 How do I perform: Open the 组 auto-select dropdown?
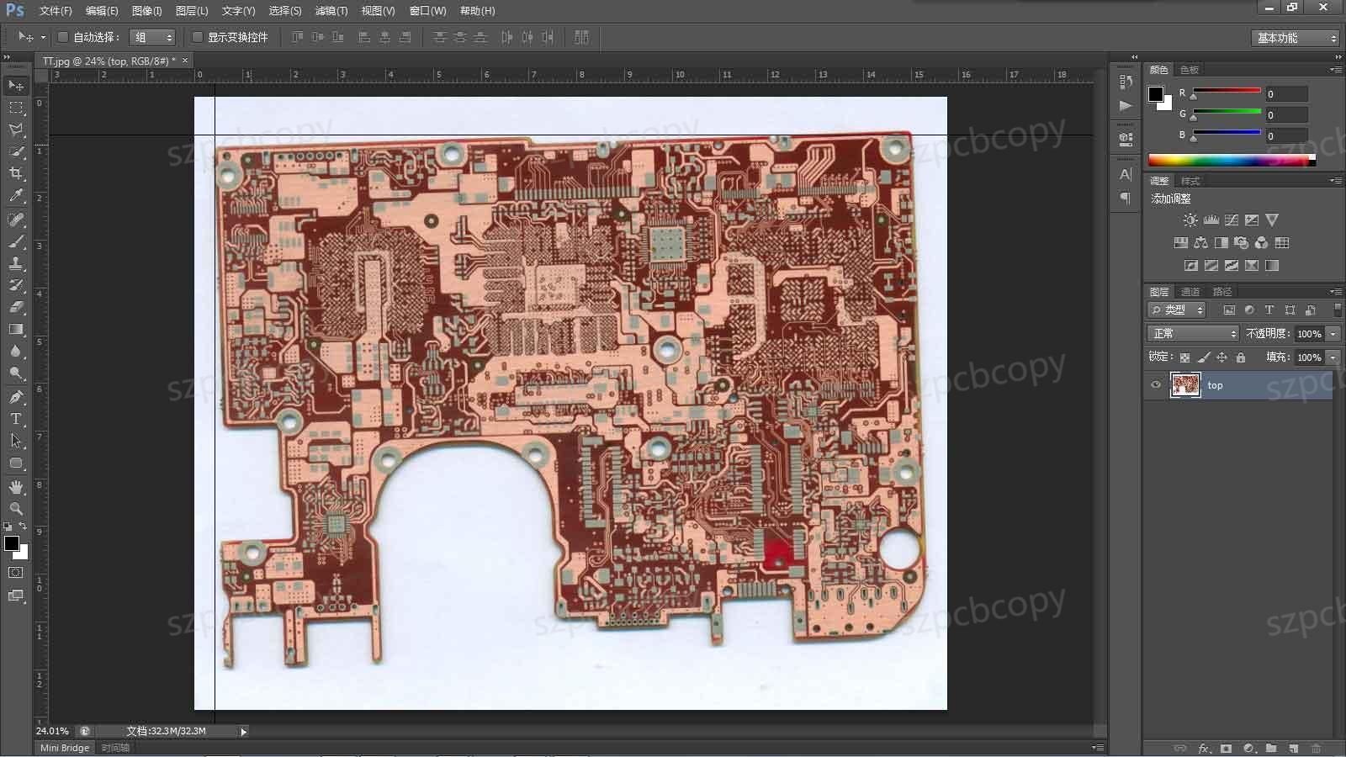tap(152, 37)
